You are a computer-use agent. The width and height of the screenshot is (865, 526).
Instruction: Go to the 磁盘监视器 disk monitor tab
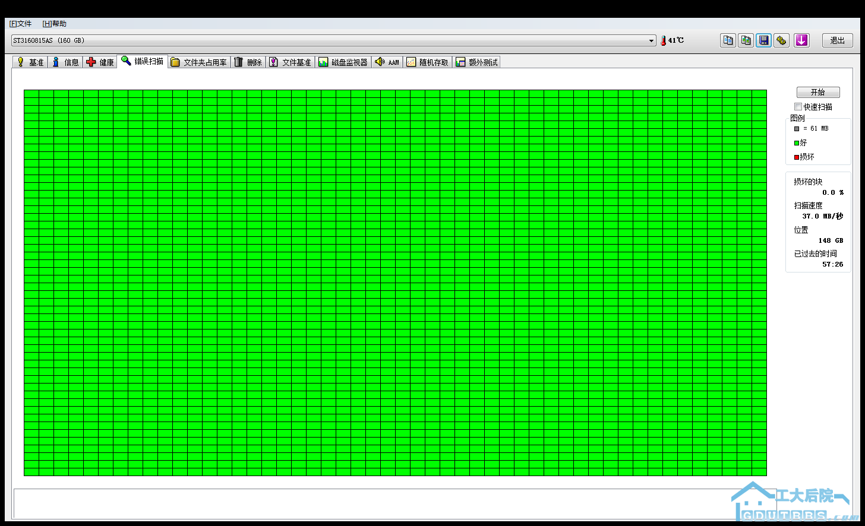(343, 62)
